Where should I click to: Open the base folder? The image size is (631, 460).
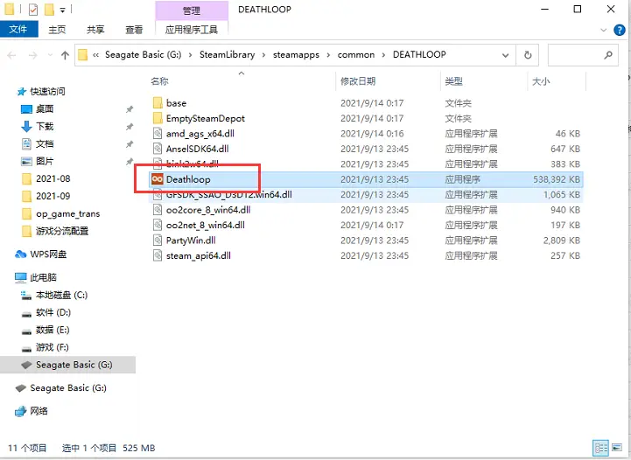tap(176, 103)
